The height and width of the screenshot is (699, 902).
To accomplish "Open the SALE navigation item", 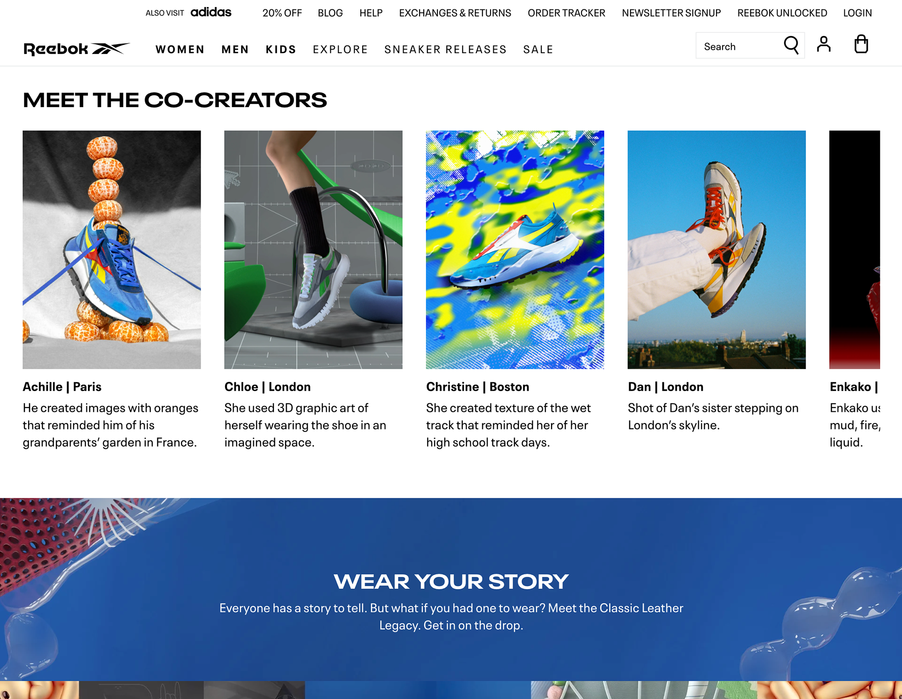I will coord(538,49).
